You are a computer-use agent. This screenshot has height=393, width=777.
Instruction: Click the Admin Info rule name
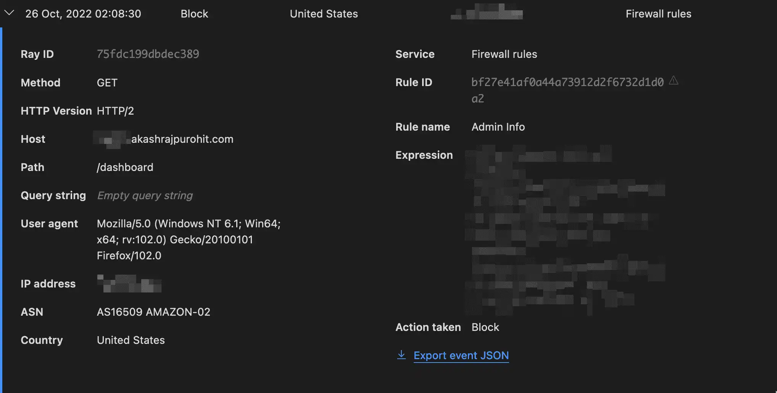[498, 127]
